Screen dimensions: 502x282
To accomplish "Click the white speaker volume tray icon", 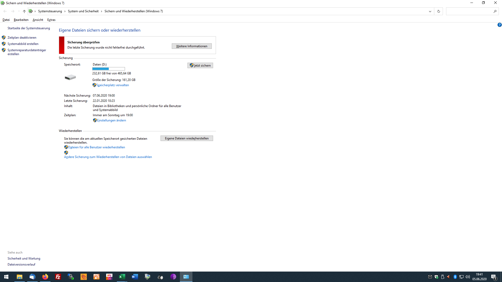I will tap(467, 277).
